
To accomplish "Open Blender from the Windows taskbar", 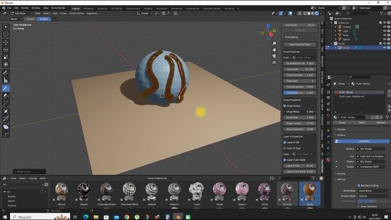I will coord(178,217).
